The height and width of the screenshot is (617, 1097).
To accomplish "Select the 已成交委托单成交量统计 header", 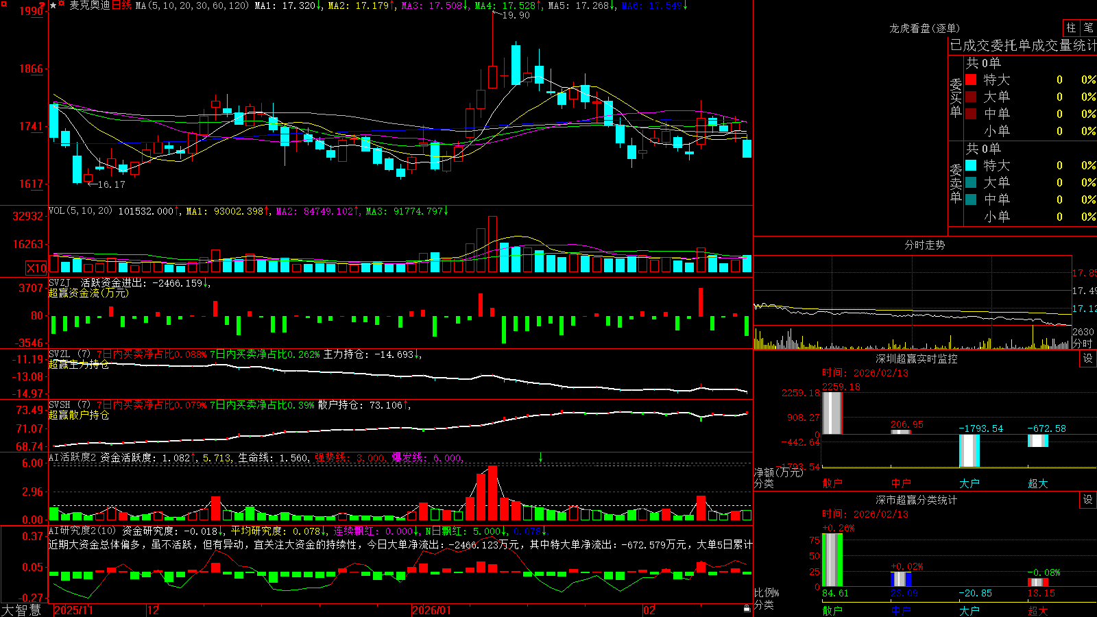I will tap(1023, 45).
